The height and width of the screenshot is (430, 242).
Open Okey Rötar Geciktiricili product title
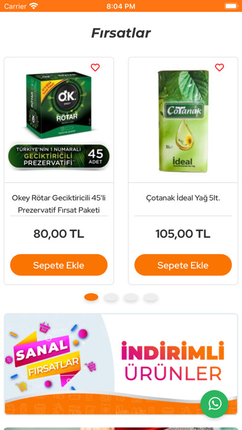59,204
